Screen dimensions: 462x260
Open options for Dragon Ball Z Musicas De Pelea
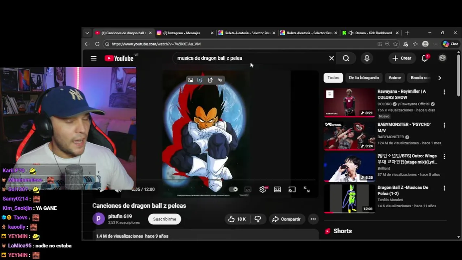point(444,188)
